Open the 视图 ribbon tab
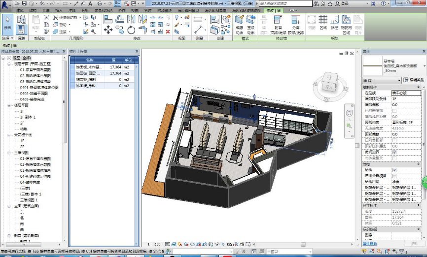The height and width of the screenshot is (257, 427). pyautogui.click(x=135, y=11)
